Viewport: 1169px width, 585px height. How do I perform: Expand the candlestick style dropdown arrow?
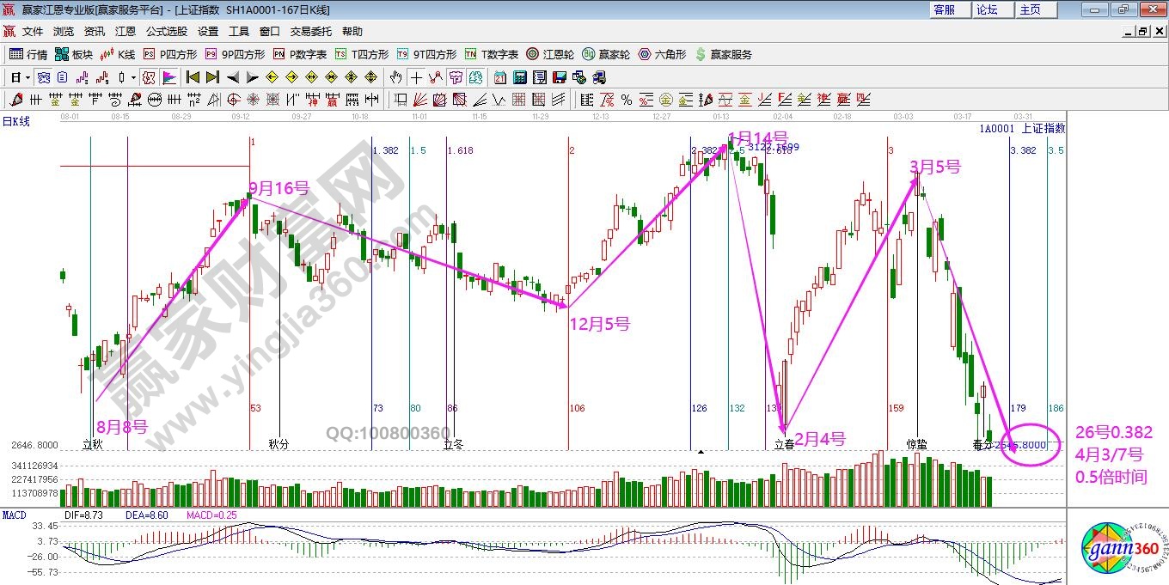point(133,77)
